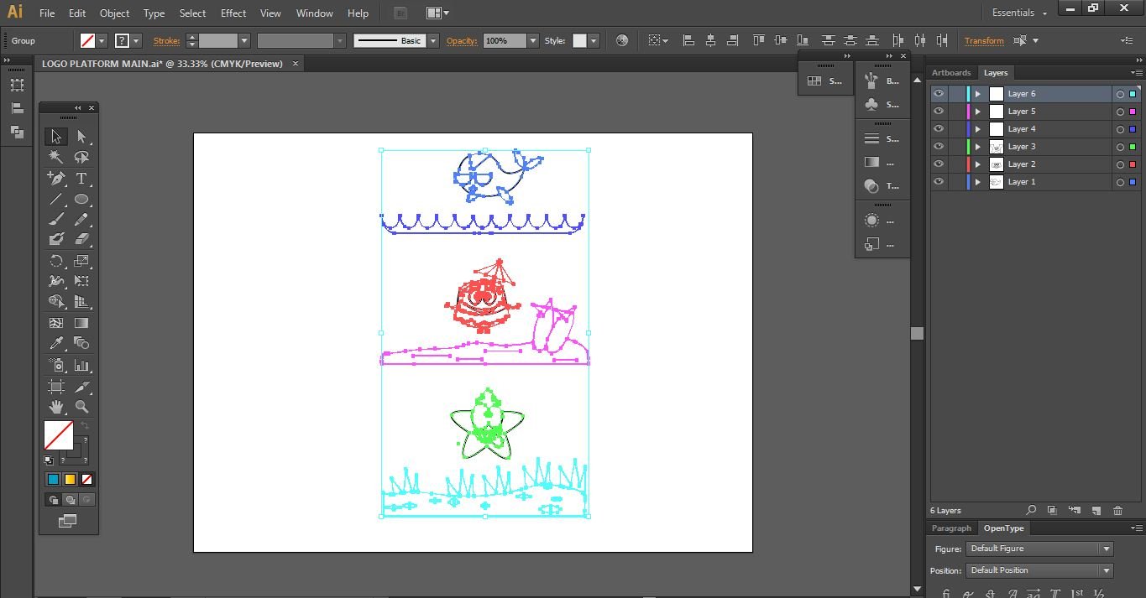Hide Layer 1 with eye icon
The image size is (1146, 598).
939,182
